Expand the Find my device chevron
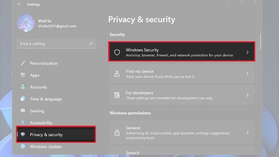279x157 pixels. point(248,74)
